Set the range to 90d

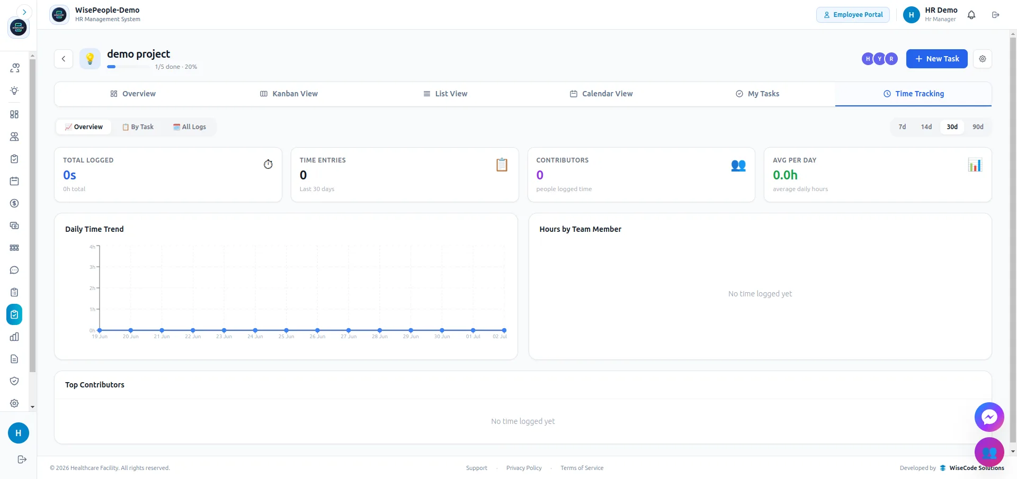(978, 127)
